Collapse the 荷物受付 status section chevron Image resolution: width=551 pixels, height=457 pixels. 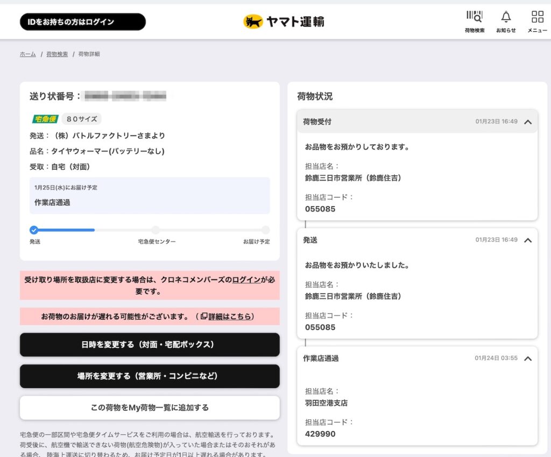click(528, 122)
